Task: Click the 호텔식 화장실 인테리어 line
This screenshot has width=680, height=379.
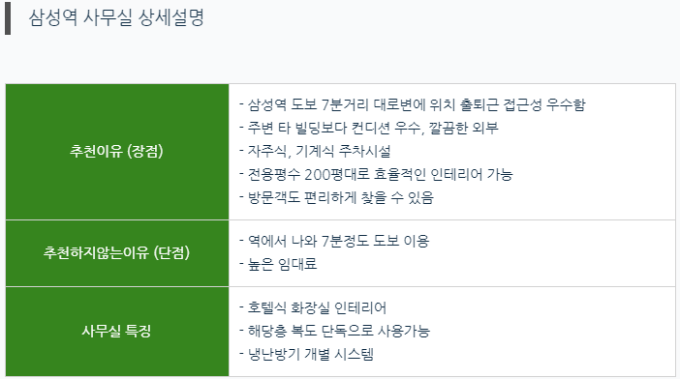Action: pyautogui.click(x=313, y=307)
